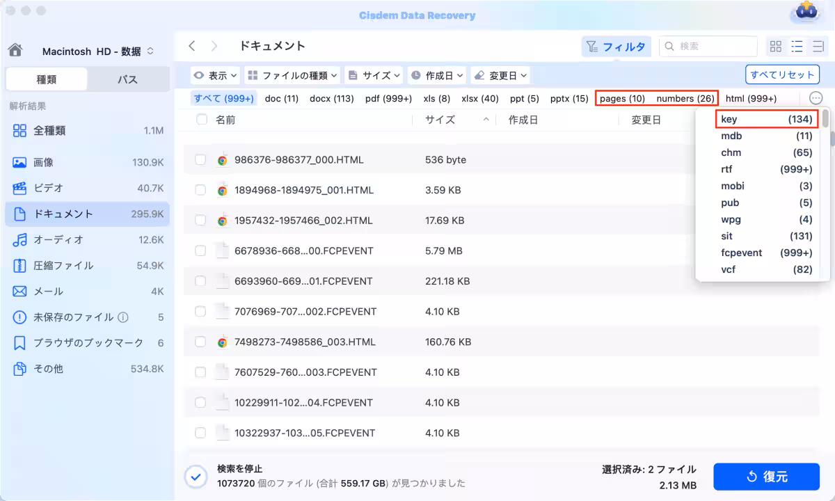Click the back navigation arrow

(x=192, y=46)
